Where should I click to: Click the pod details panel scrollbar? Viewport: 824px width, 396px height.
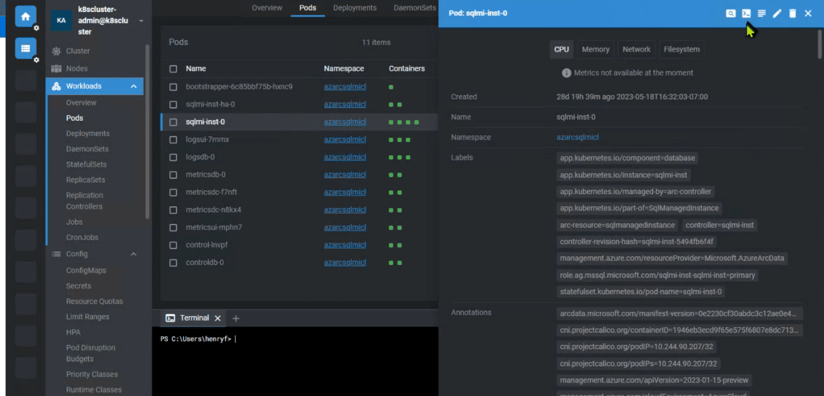(820, 45)
